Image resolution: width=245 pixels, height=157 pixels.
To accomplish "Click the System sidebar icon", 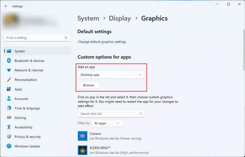I will click(x=9, y=51).
